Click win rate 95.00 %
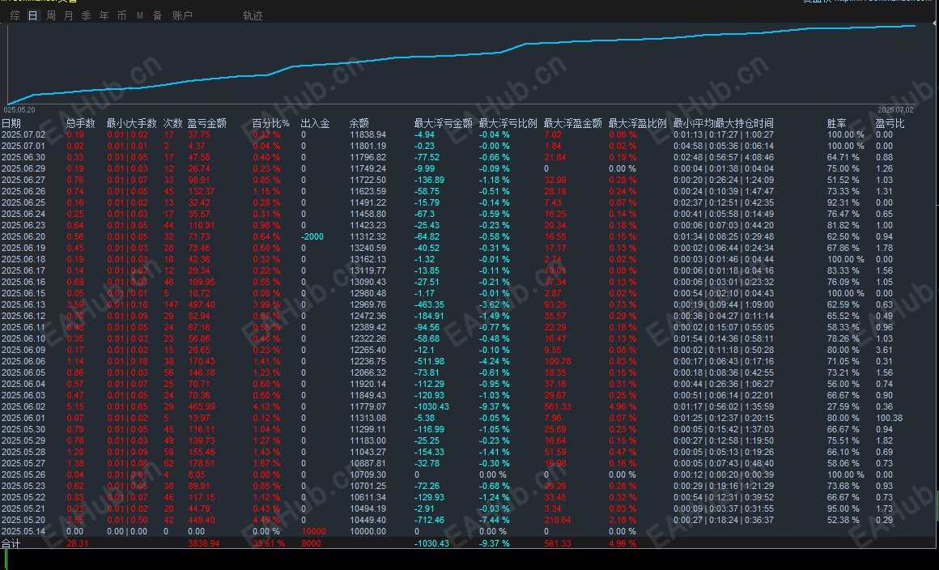Viewport: 939px width, 570px height. tap(843, 509)
